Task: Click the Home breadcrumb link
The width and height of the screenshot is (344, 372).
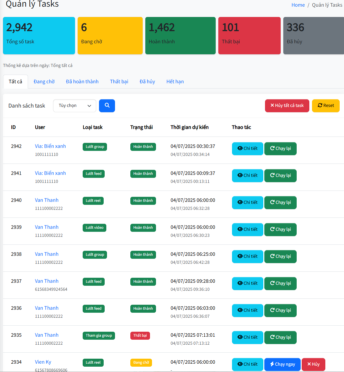Action: 298,5
